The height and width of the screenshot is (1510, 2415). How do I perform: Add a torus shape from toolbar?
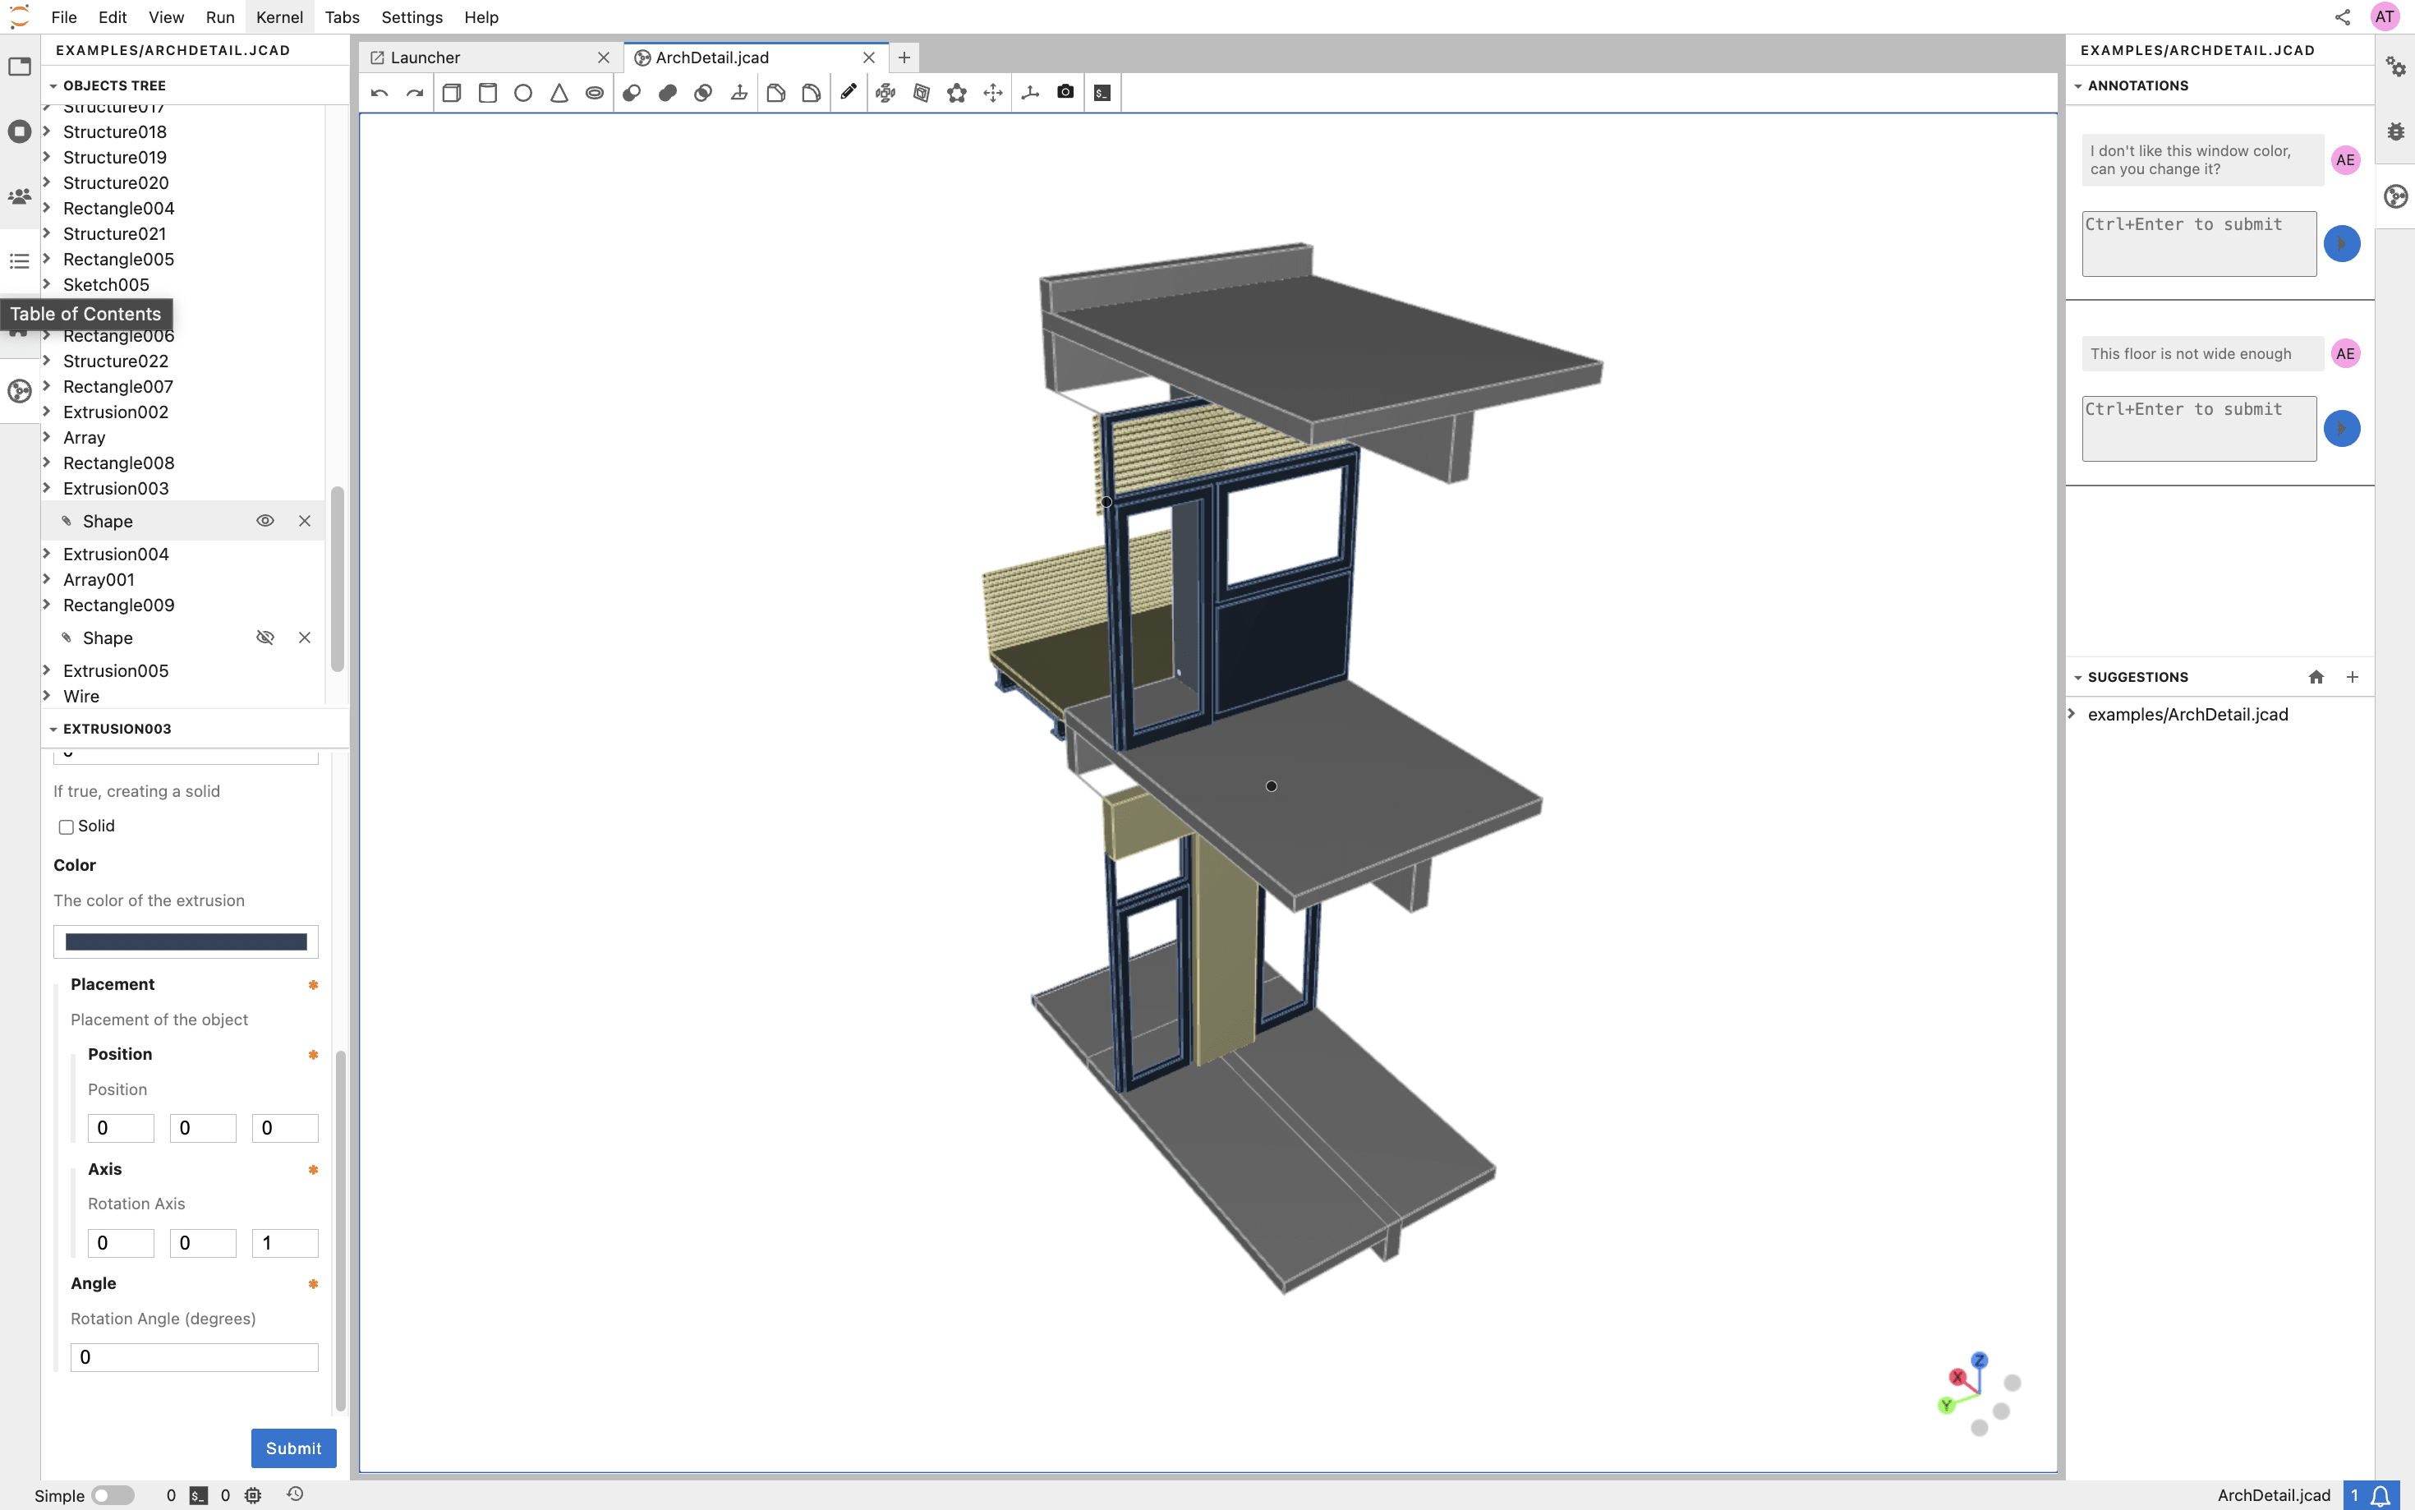(594, 93)
